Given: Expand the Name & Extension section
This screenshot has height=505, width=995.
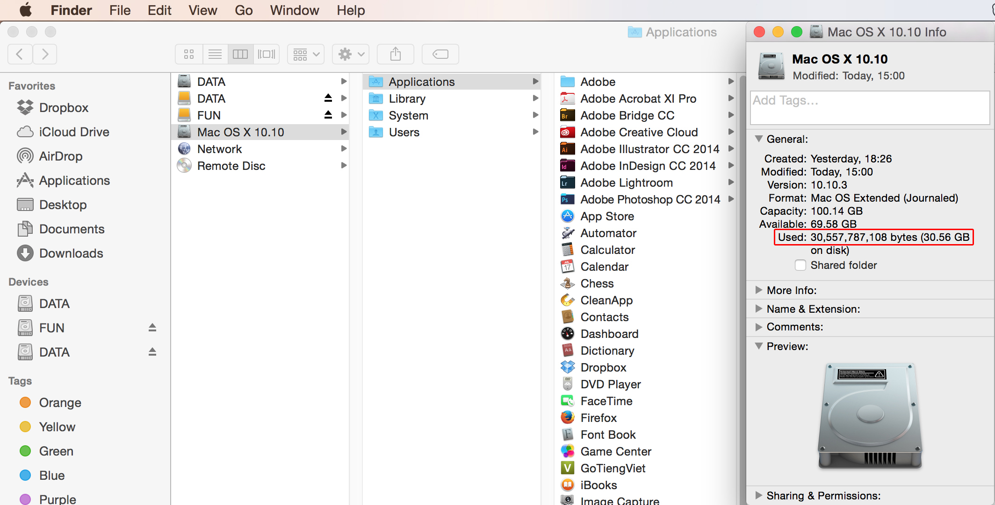Looking at the screenshot, I should pyautogui.click(x=759, y=309).
